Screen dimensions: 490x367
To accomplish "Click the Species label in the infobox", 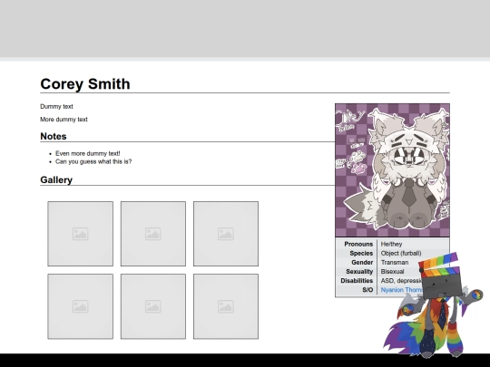I will tap(361, 253).
